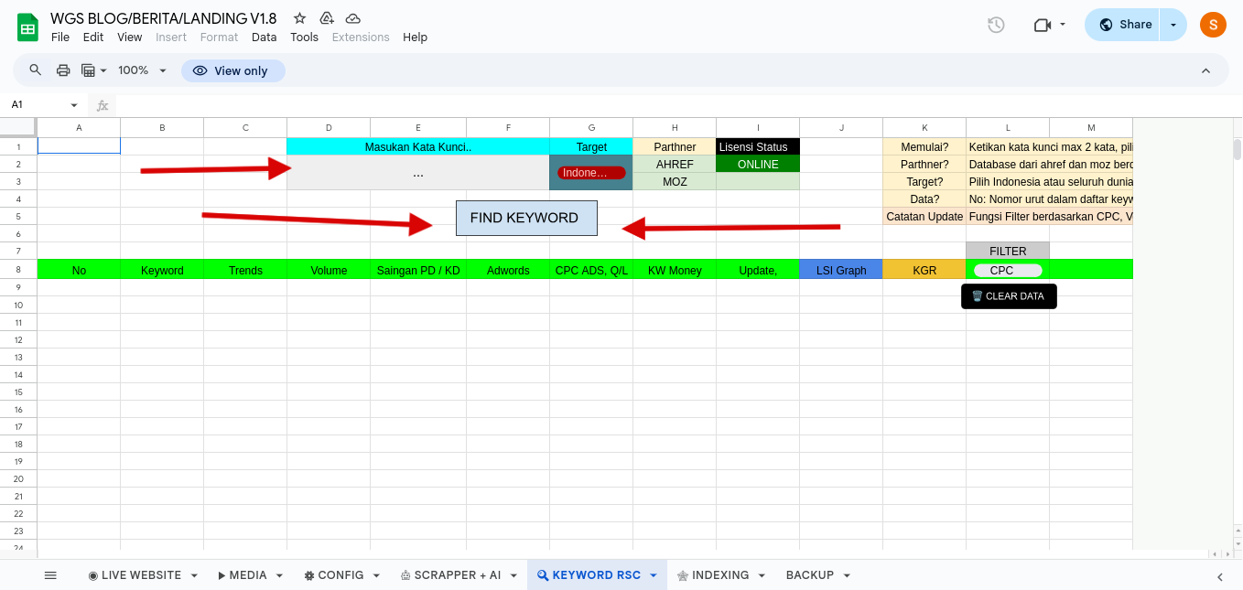The height and width of the screenshot is (590, 1243).
Task: Click the print icon
Action: (x=63, y=70)
